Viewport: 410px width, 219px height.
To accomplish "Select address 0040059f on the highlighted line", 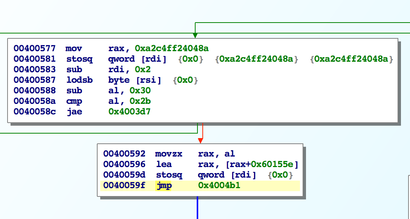I will 124,186.
